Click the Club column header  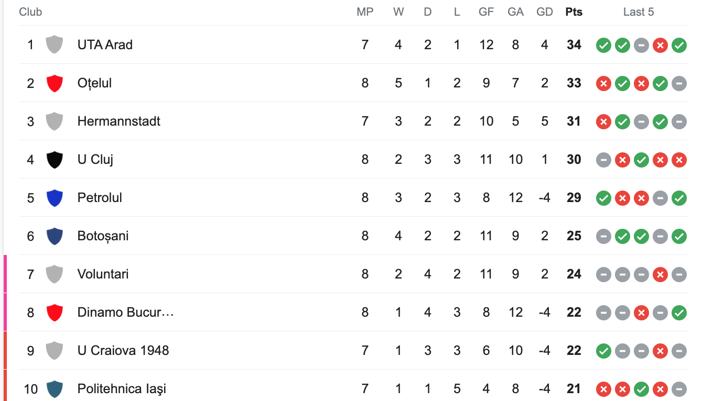pos(30,12)
